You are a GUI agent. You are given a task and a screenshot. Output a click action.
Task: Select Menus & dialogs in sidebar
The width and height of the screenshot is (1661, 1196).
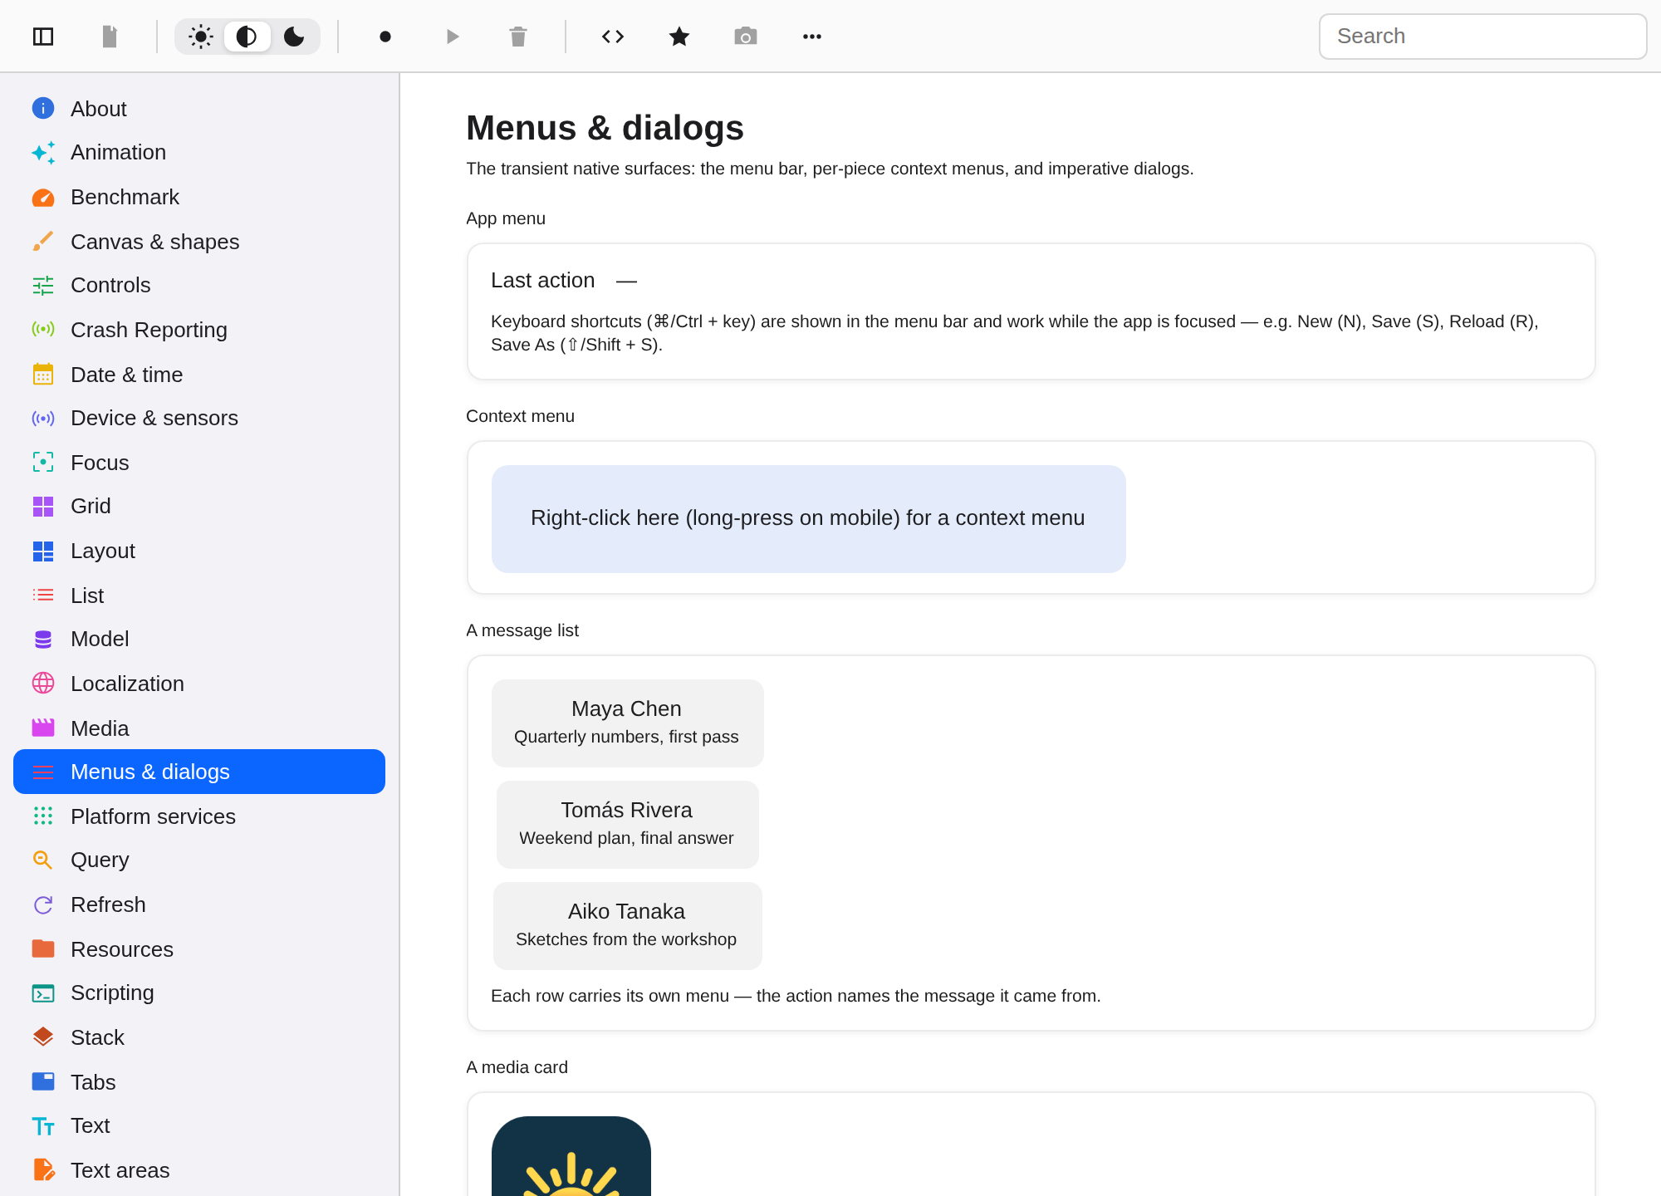(199, 772)
